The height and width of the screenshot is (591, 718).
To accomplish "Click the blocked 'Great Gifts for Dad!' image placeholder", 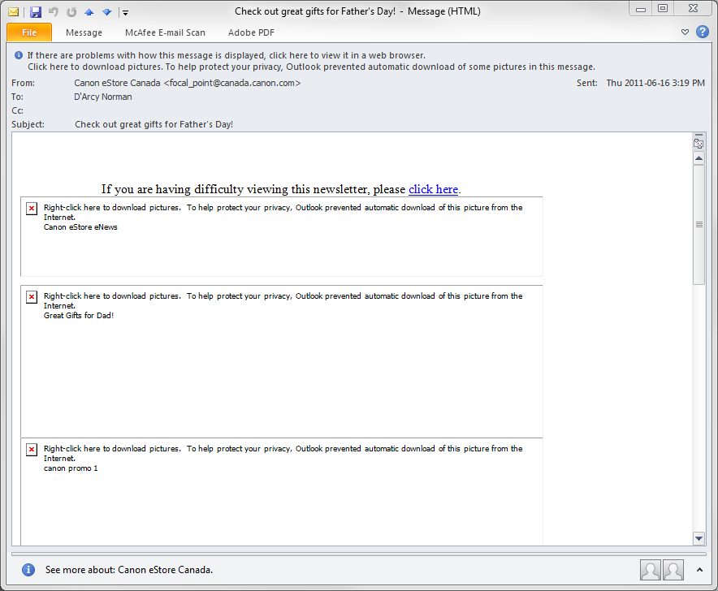I will [x=32, y=297].
